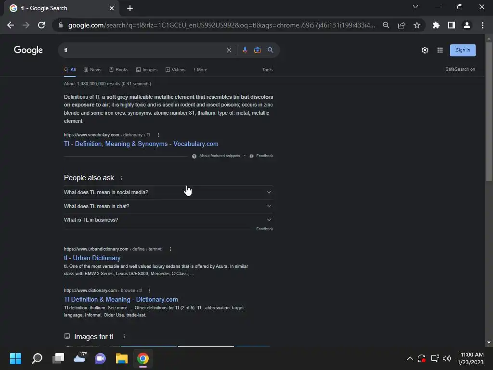Click About featured snippets

pos(220,156)
